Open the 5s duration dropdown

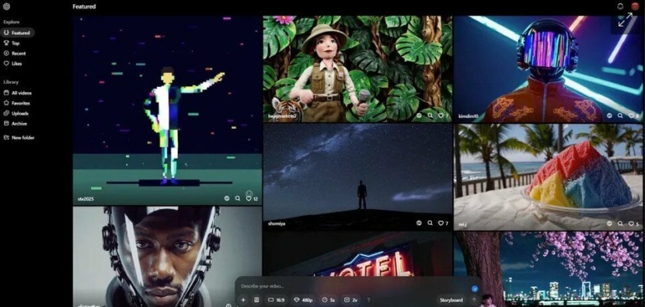328,300
